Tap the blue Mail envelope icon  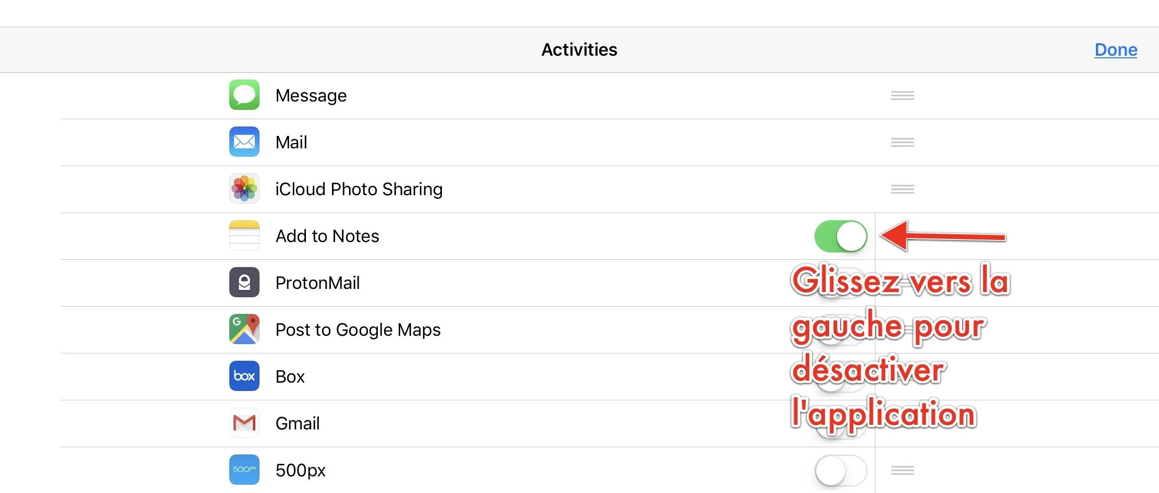(244, 142)
